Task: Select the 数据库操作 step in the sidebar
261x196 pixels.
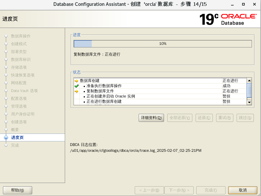Action: pos(21,36)
